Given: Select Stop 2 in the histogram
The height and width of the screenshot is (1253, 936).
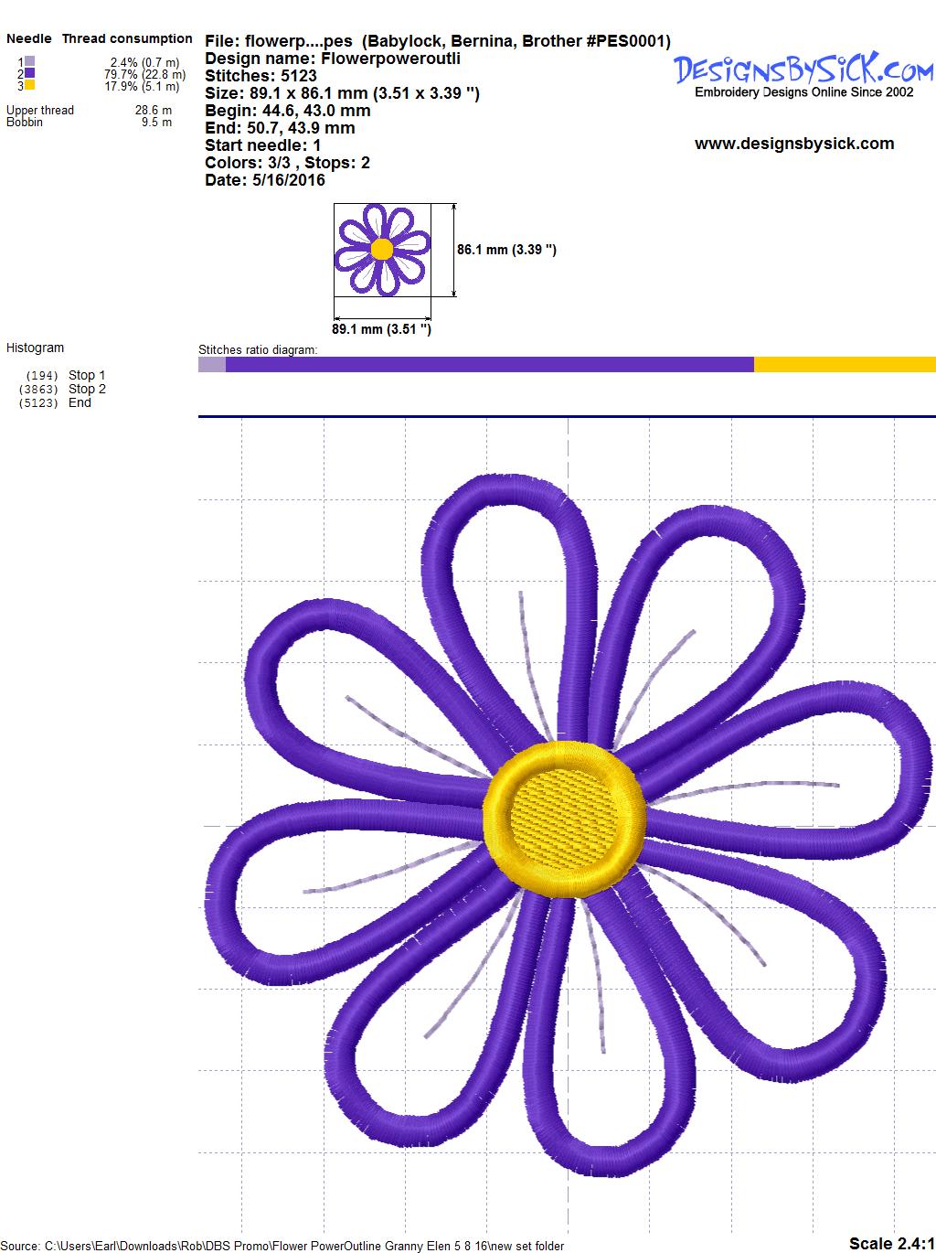Looking at the screenshot, I should point(86,389).
